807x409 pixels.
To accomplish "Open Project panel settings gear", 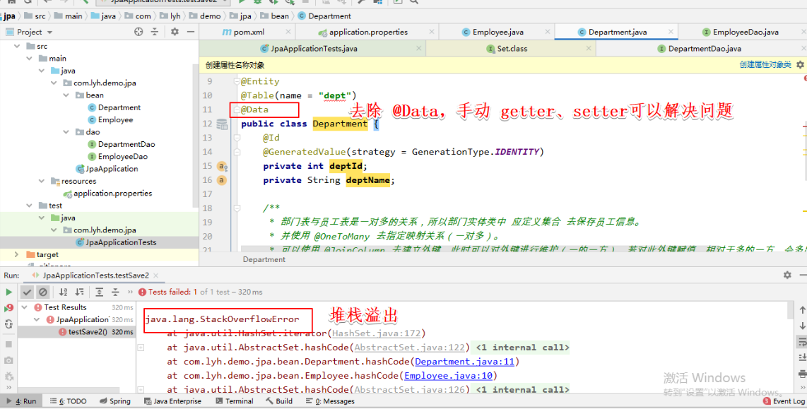I will click(x=175, y=32).
